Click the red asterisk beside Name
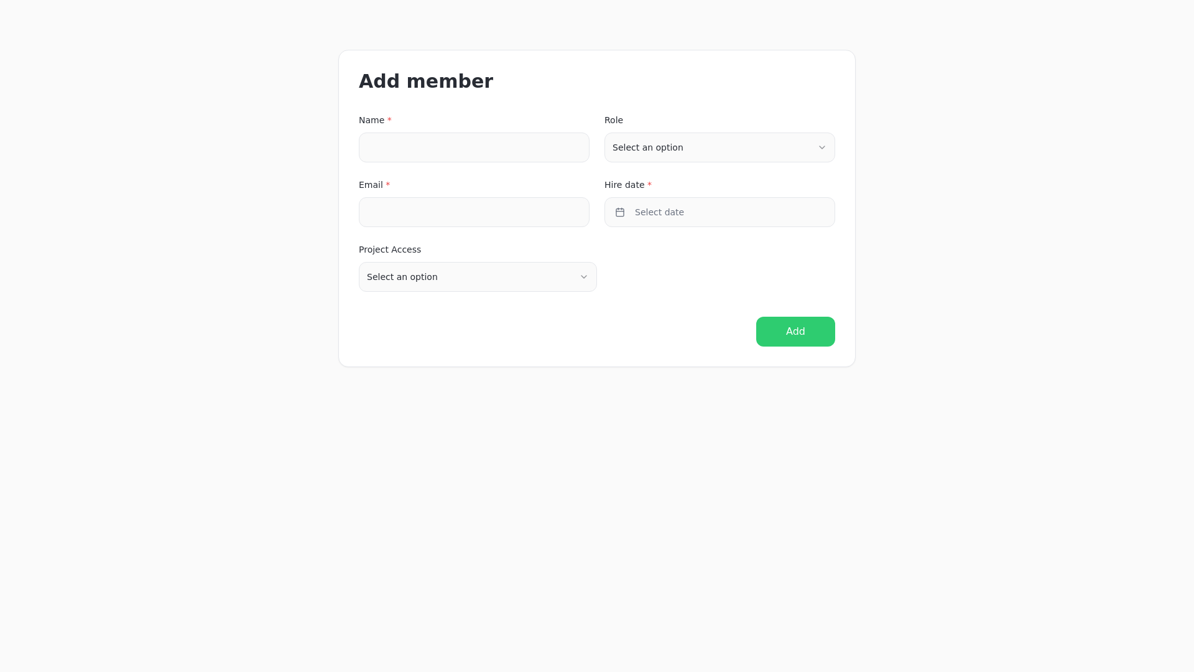This screenshot has height=672, width=1194. click(x=389, y=120)
